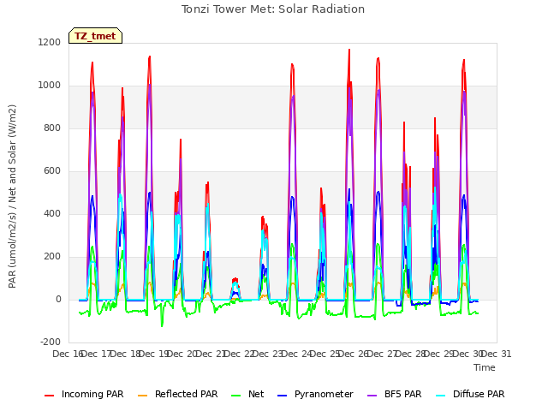Click the blue Pyranometer legend swatch
The width and height of the screenshot is (548, 411).
pyautogui.click(x=282, y=396)
